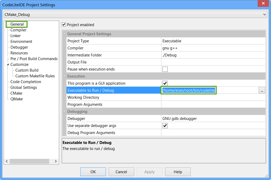Select Customize in the settings tree
271x180 pixels.
pos(19,65)
